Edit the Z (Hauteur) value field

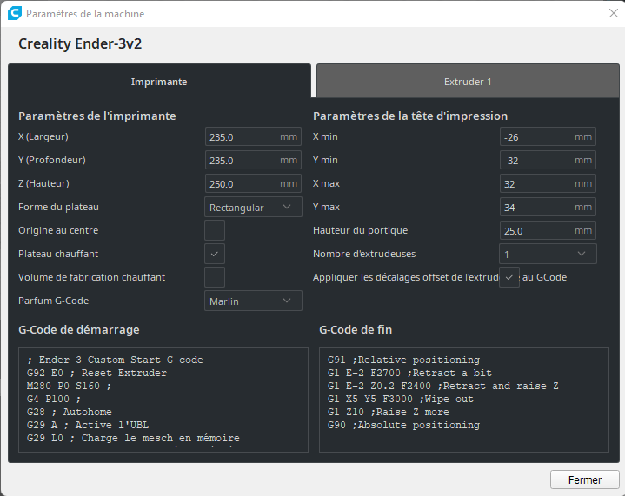pyautogui.click(x=253, y=183)
